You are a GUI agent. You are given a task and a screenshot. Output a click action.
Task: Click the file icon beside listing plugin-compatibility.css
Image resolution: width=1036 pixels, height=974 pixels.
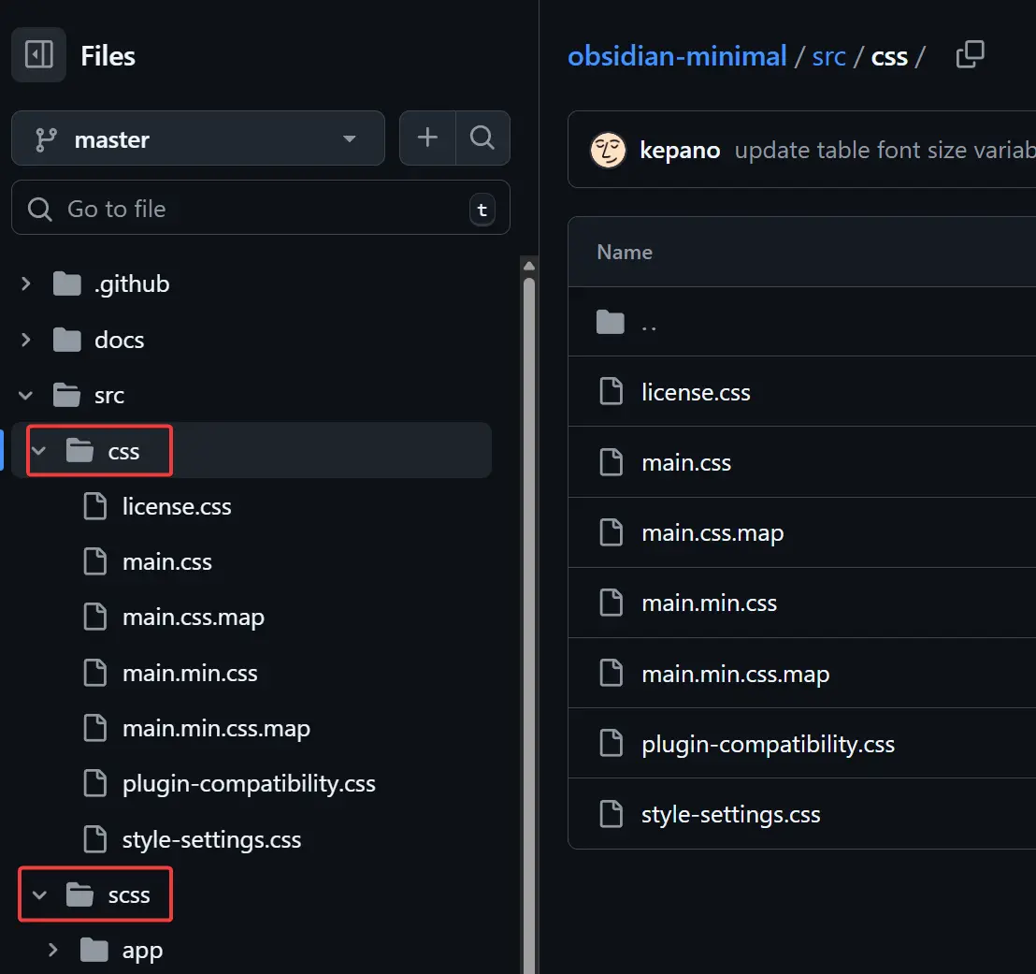click(x=611, y=743)
